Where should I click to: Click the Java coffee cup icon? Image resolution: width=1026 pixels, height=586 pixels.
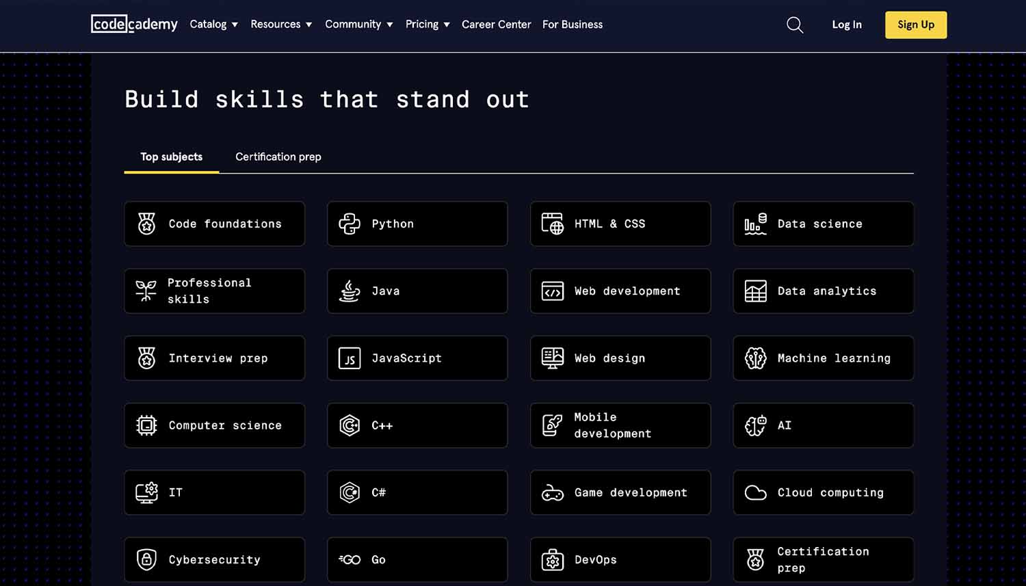(350, 291)
